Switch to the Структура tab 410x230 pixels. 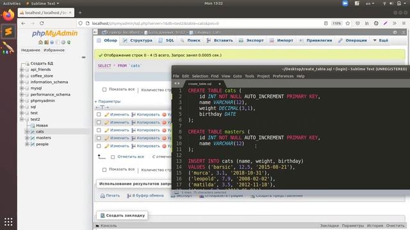[138, 40]
